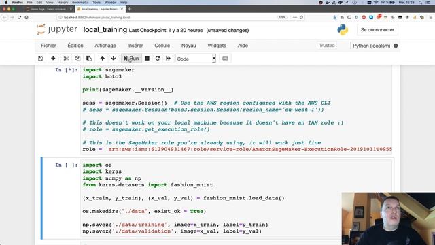Viewport: 435px width, 245px height.
Task: Open the Apple menu
Action: click(6, 2)
